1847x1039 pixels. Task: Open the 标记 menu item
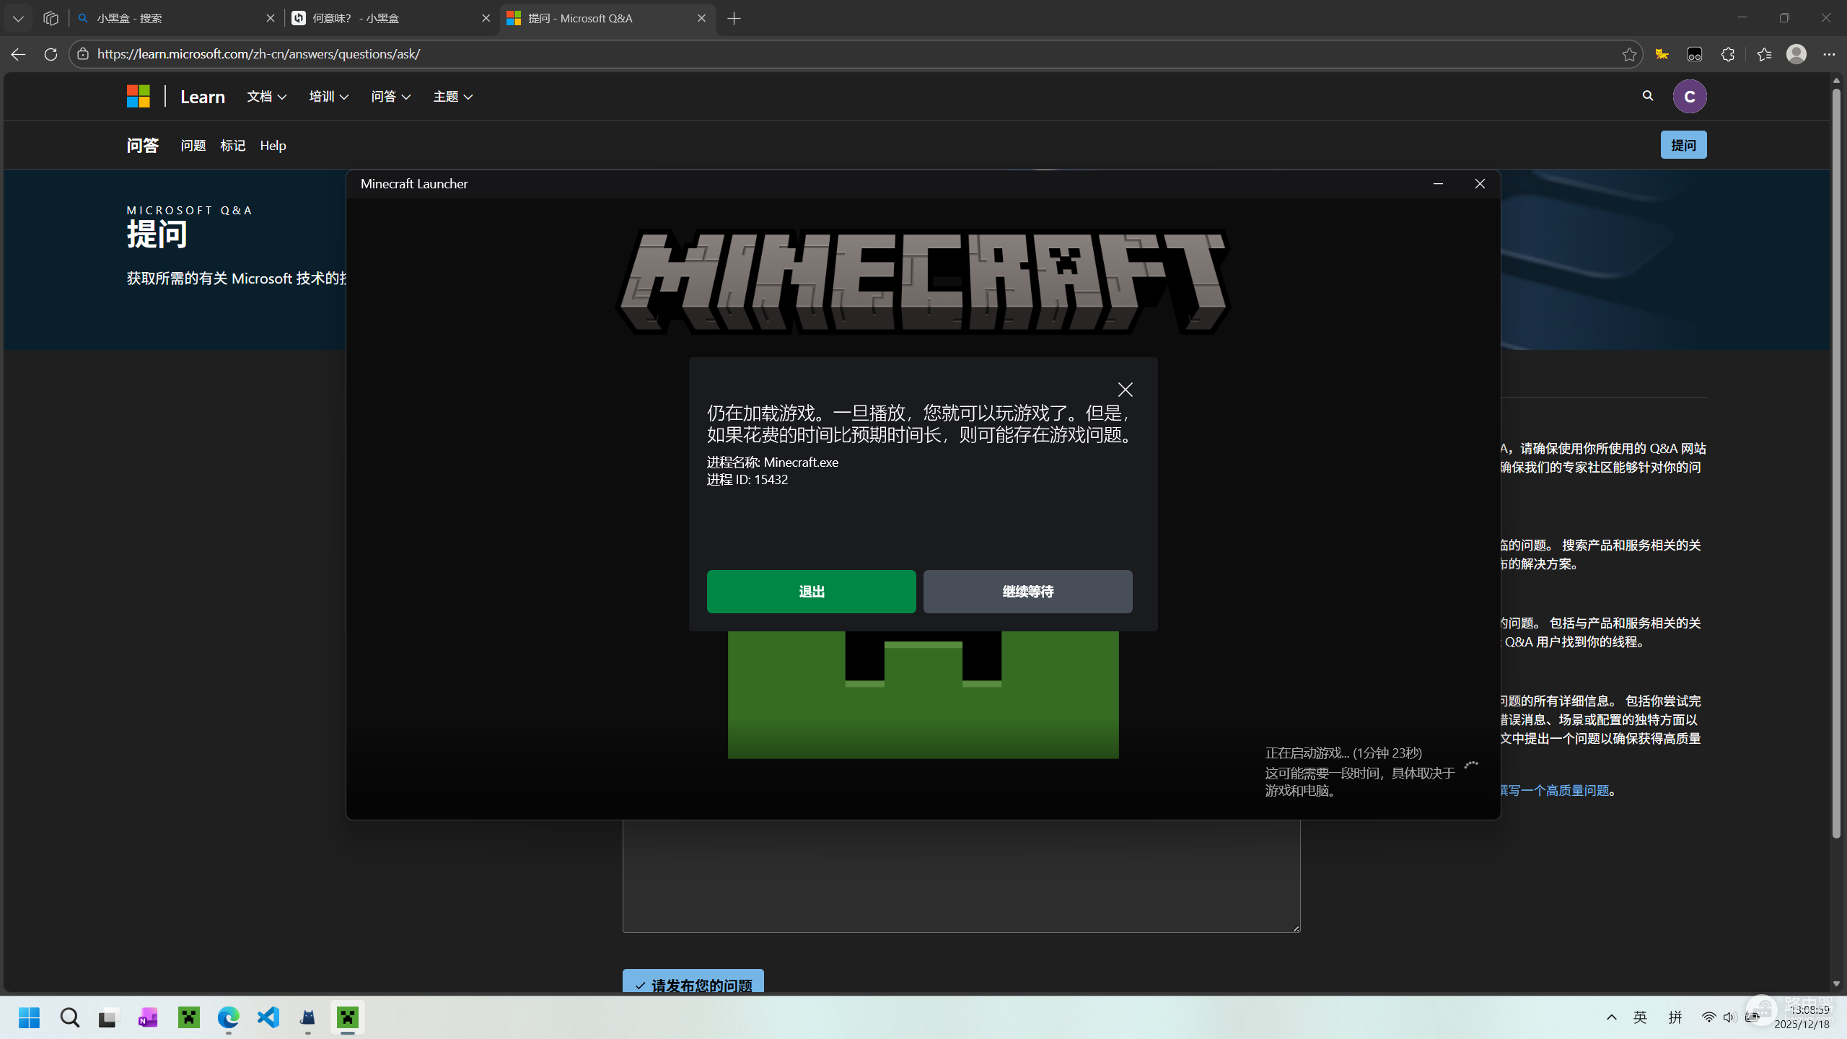pos(233,146)
